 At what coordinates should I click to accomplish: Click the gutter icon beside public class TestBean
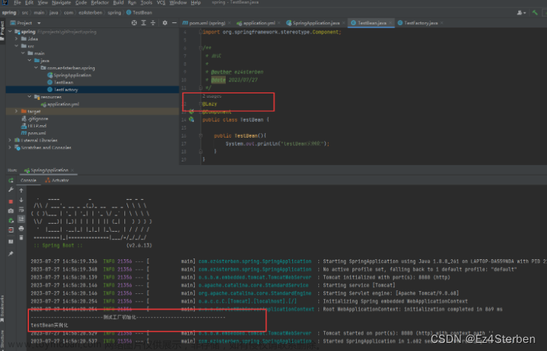click(191, 119)
